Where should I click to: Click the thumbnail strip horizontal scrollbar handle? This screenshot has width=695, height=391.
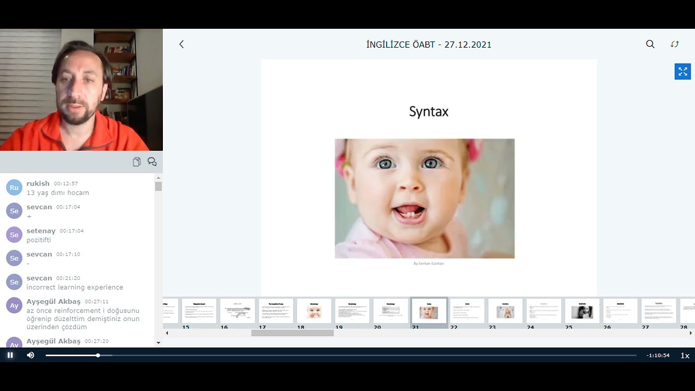[292, 333]
